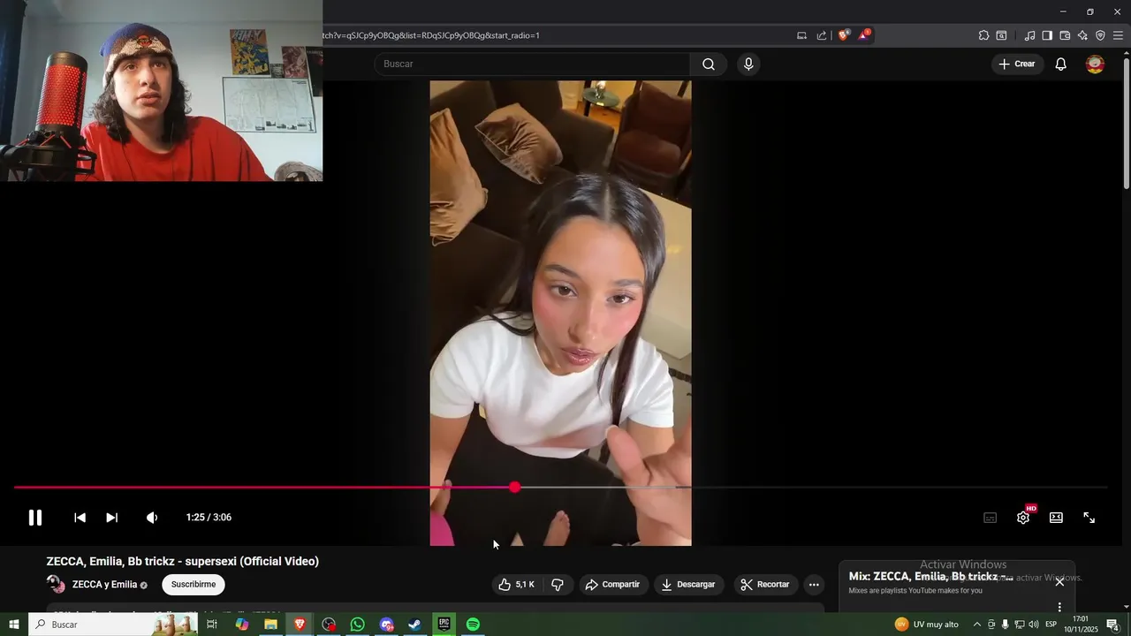Expand hidden system tray icons chevron
This screenshot has height=636, width=1131.
click(976, 625)
